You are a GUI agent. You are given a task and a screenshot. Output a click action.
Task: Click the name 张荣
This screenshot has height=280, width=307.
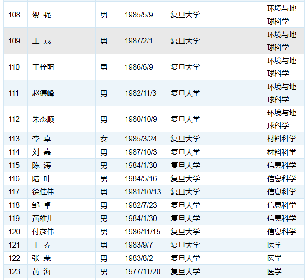tap(42, 258)
